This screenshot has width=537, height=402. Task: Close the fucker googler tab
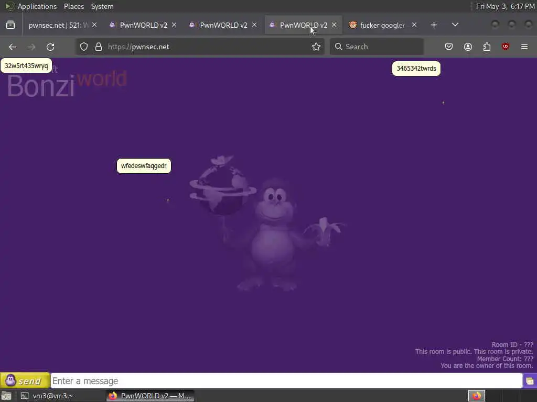click(x=414, y=25)
